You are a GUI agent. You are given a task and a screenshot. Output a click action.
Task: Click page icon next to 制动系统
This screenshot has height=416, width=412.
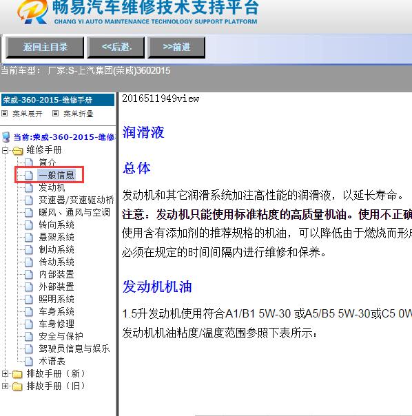pyautogui.click(x=29, y=249)
